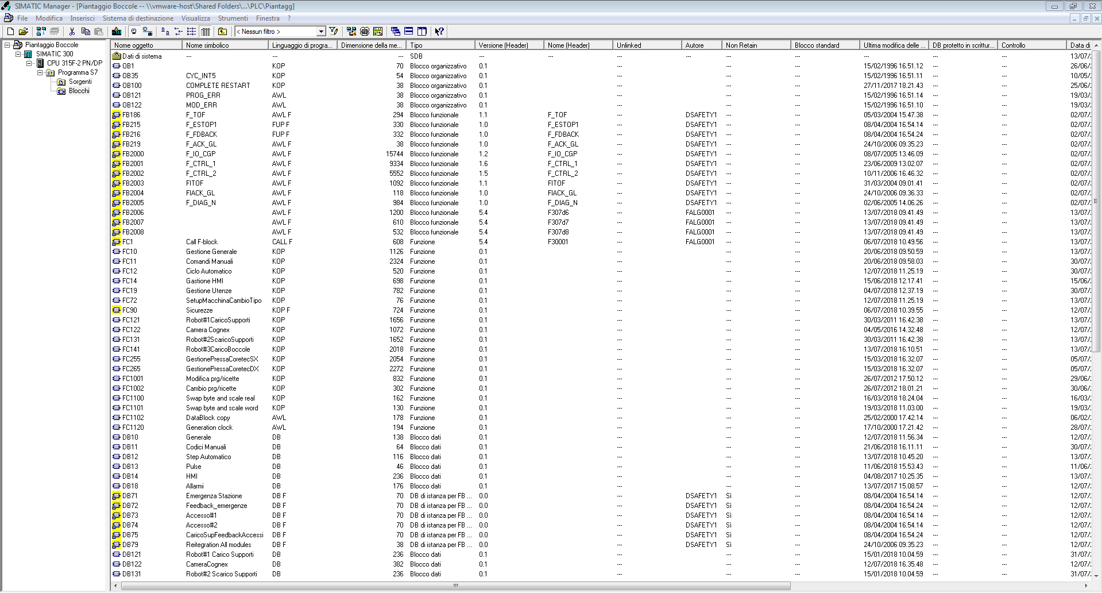Collapse the Piantaggio Boccole project node
The height and width of the screenshot is (593, 1102).
7,45
